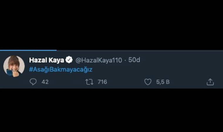
Task: Open the Hazal Kaya display name link
Action: [47, 60]
